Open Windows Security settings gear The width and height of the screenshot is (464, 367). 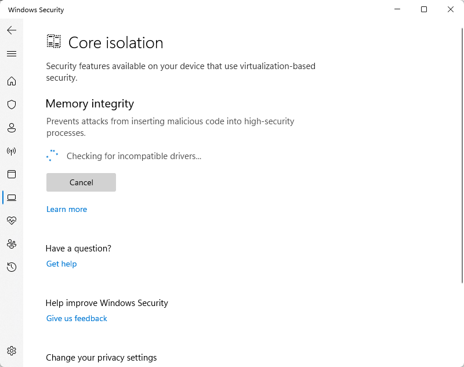coord(12,351)
